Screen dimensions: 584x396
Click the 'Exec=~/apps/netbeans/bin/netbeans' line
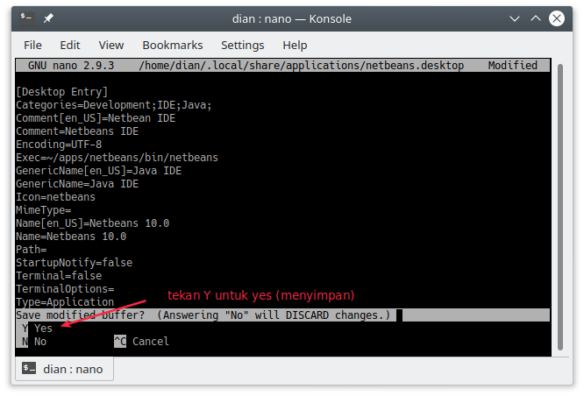tap(117, 158)
